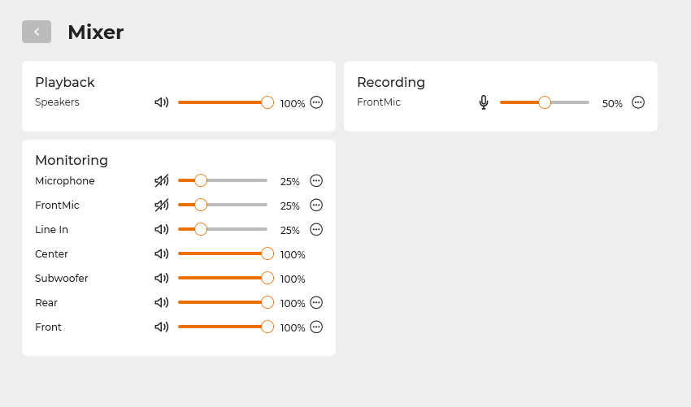Image resolution: width=691 pixels, height=407 pixels.
Task: Mute the Subwoofer channel speaker icon
Action: pos(162,279)
